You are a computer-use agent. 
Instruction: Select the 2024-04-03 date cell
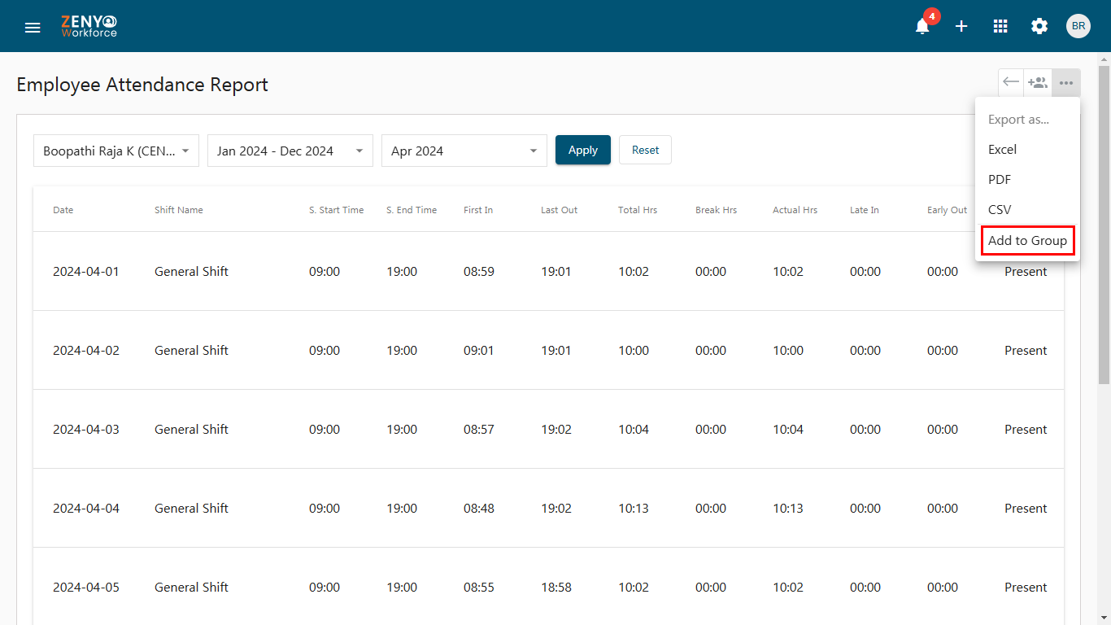point(86,430)
